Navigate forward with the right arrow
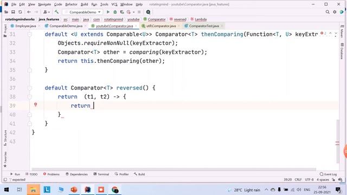 pos(36,12)
